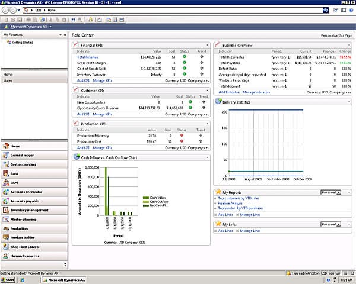Click the refresh icon in address bar
Viewport: 356px width, 284px height.
click(326, 10)
